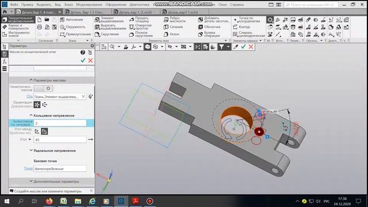Image resolution: width=368 pixels, height=207 pixels.
Task: Choose Элемент выдавливания extrude command
Action: 109,20
